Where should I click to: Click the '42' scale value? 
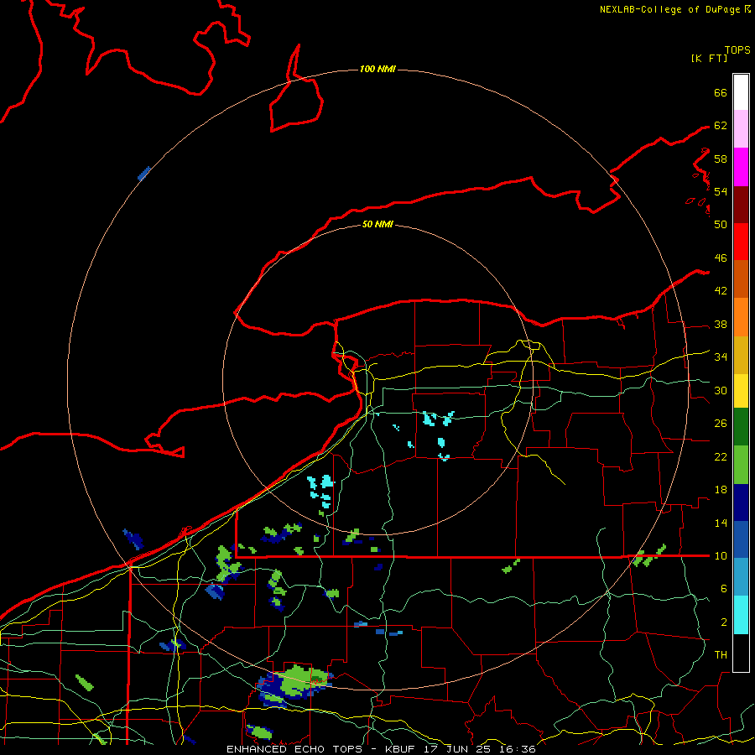pos(721,291)
